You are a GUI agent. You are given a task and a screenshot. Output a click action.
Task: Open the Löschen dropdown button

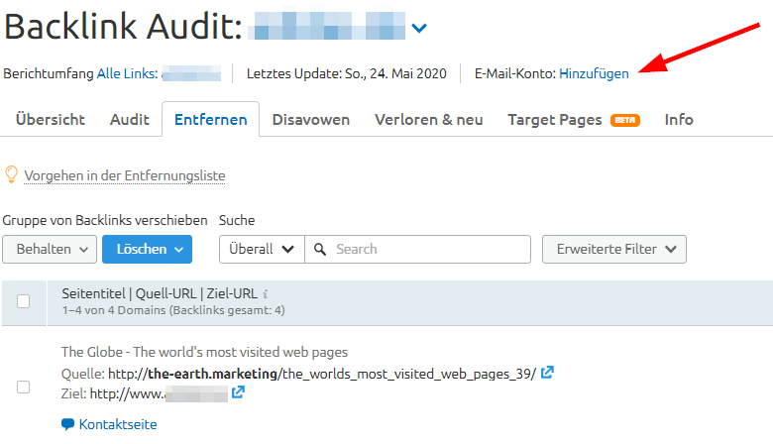147,250
